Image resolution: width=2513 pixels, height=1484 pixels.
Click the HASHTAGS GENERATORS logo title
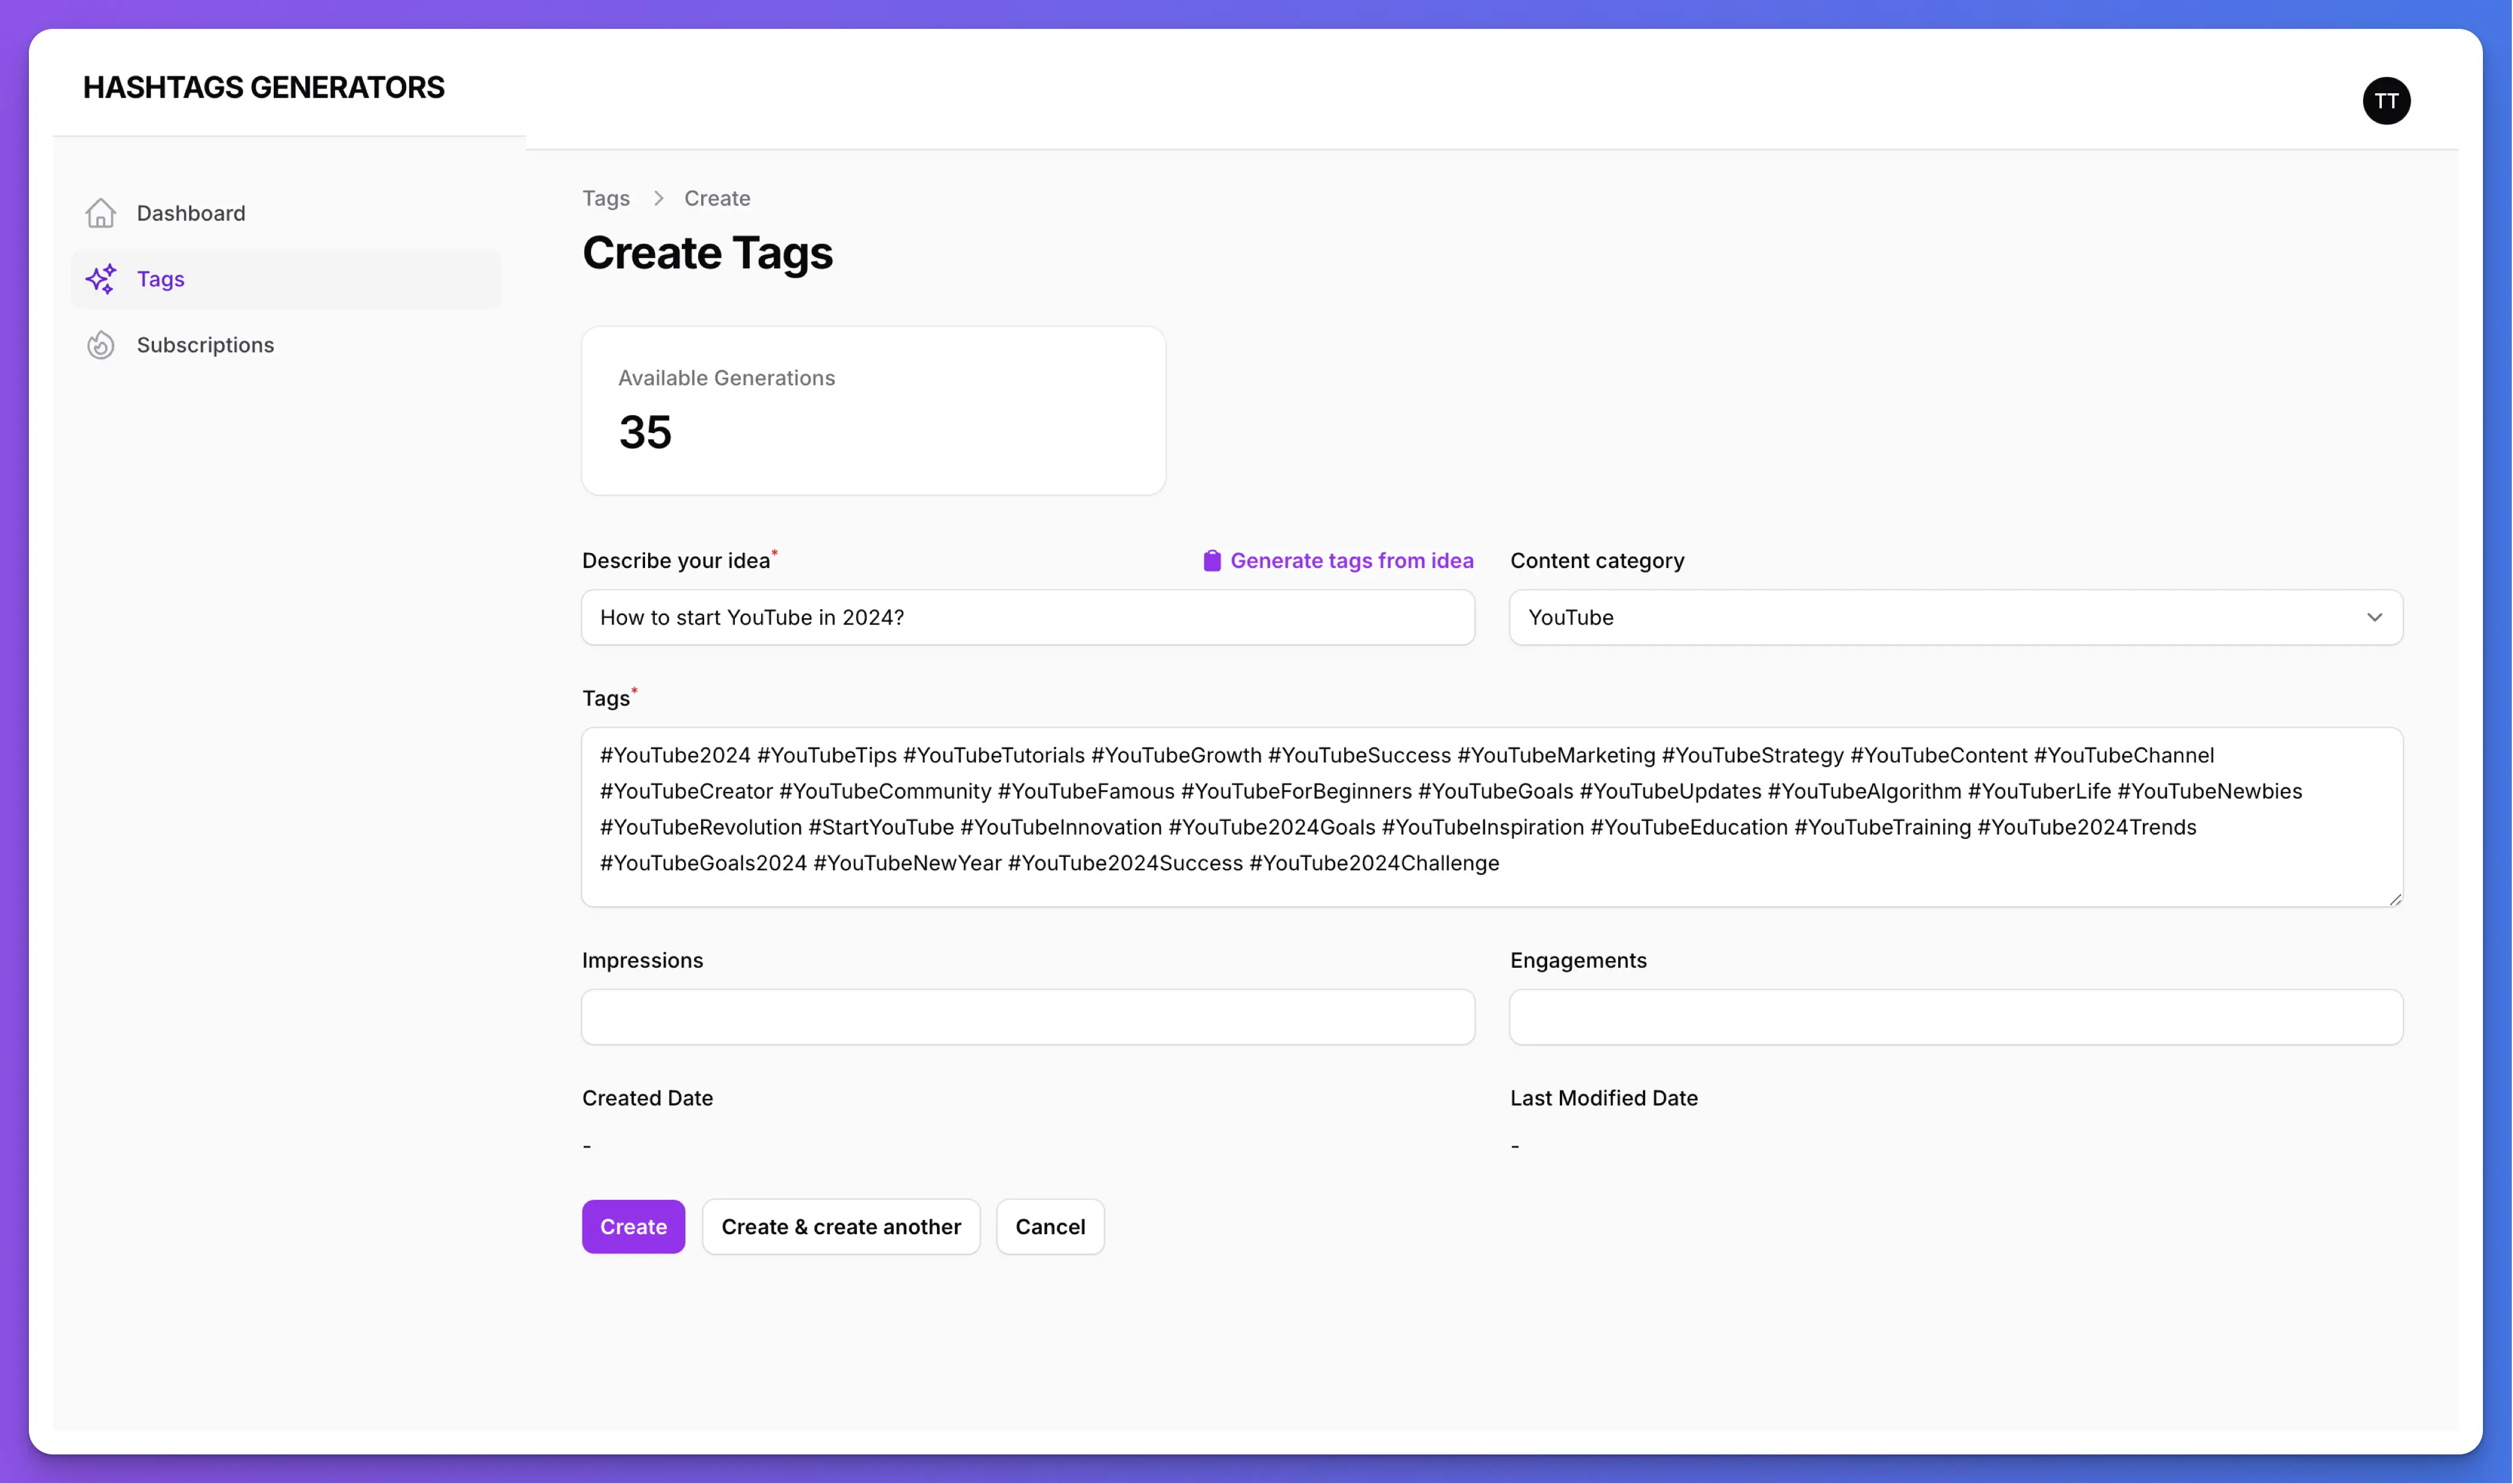[x=264, y=87]
